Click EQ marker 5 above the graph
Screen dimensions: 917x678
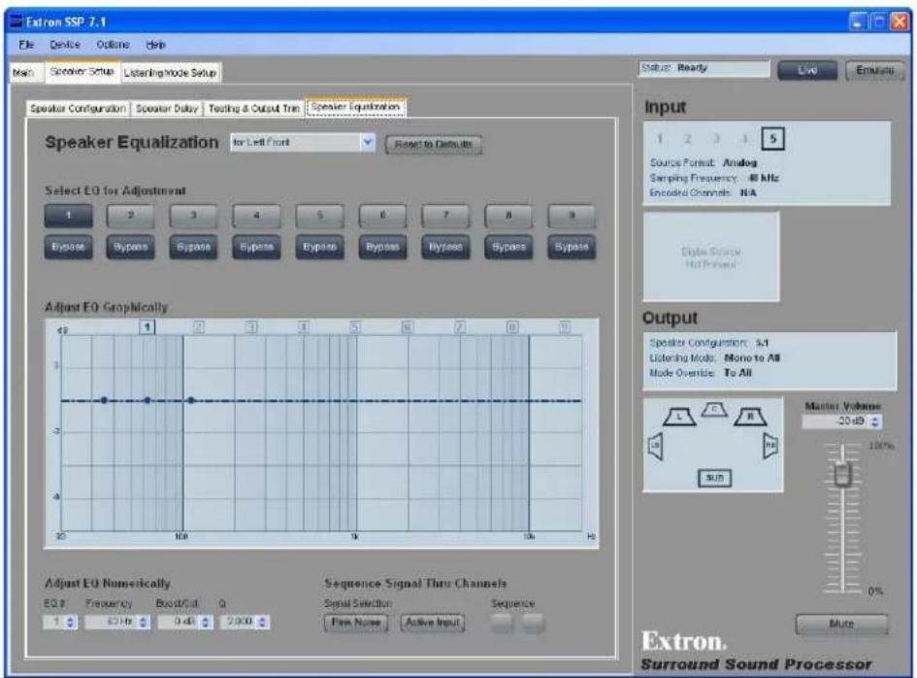tap(355, 326)
